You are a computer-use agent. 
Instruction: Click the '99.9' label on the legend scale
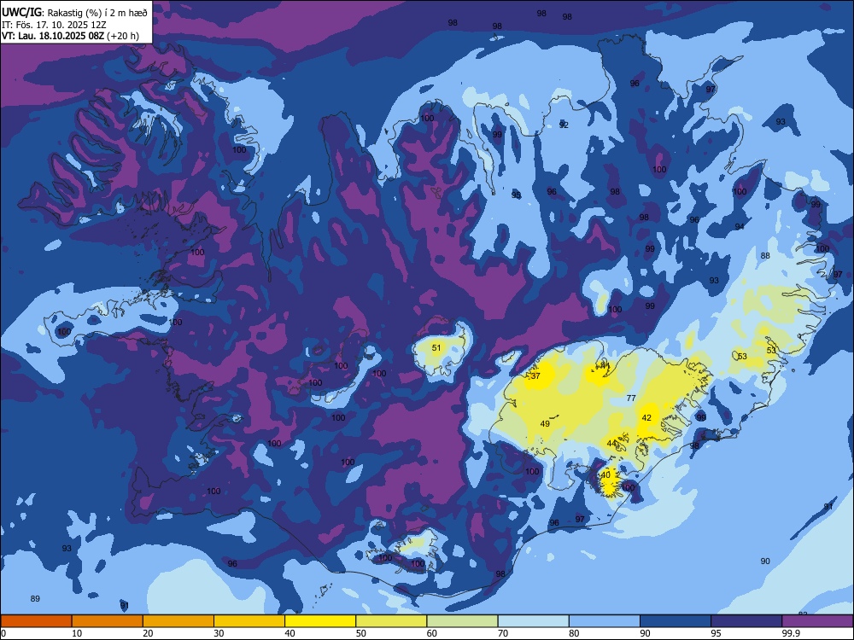coord(791,633)
